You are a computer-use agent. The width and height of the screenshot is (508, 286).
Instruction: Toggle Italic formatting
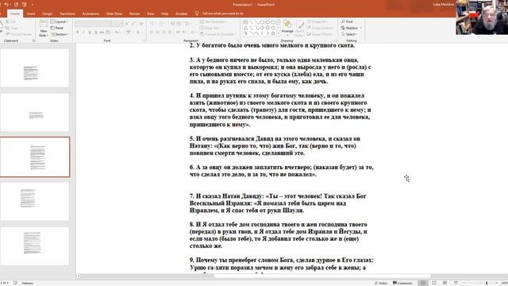(83, 32)
